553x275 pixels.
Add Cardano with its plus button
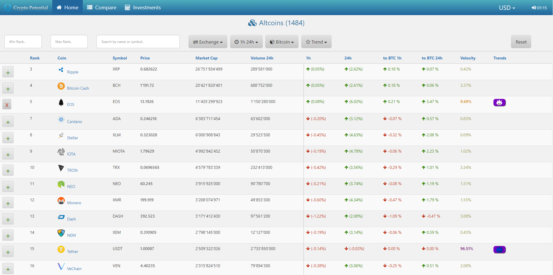pyautogui.click(x=8, y=122)
